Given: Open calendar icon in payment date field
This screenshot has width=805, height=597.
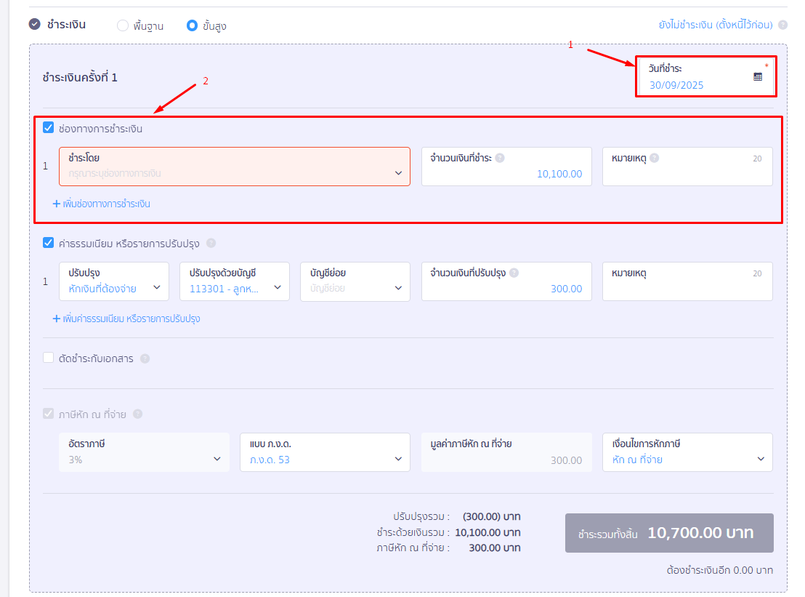Looking at the screenshot, I should pos(758,76).
